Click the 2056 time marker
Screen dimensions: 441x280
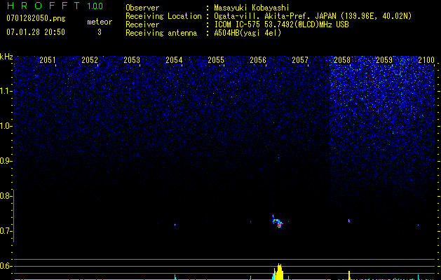pos(258,60)
